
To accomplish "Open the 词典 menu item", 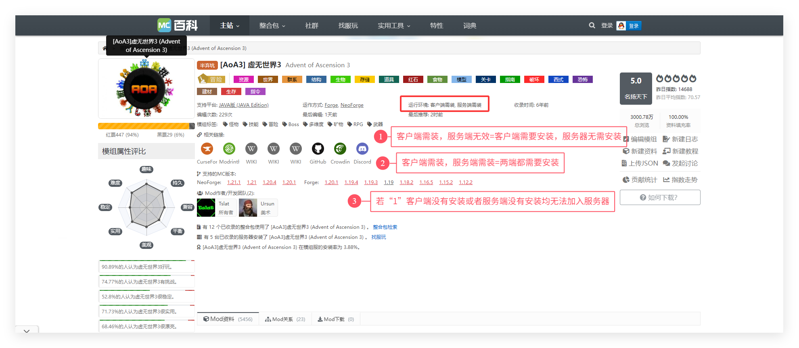I will tap(470, 25).
